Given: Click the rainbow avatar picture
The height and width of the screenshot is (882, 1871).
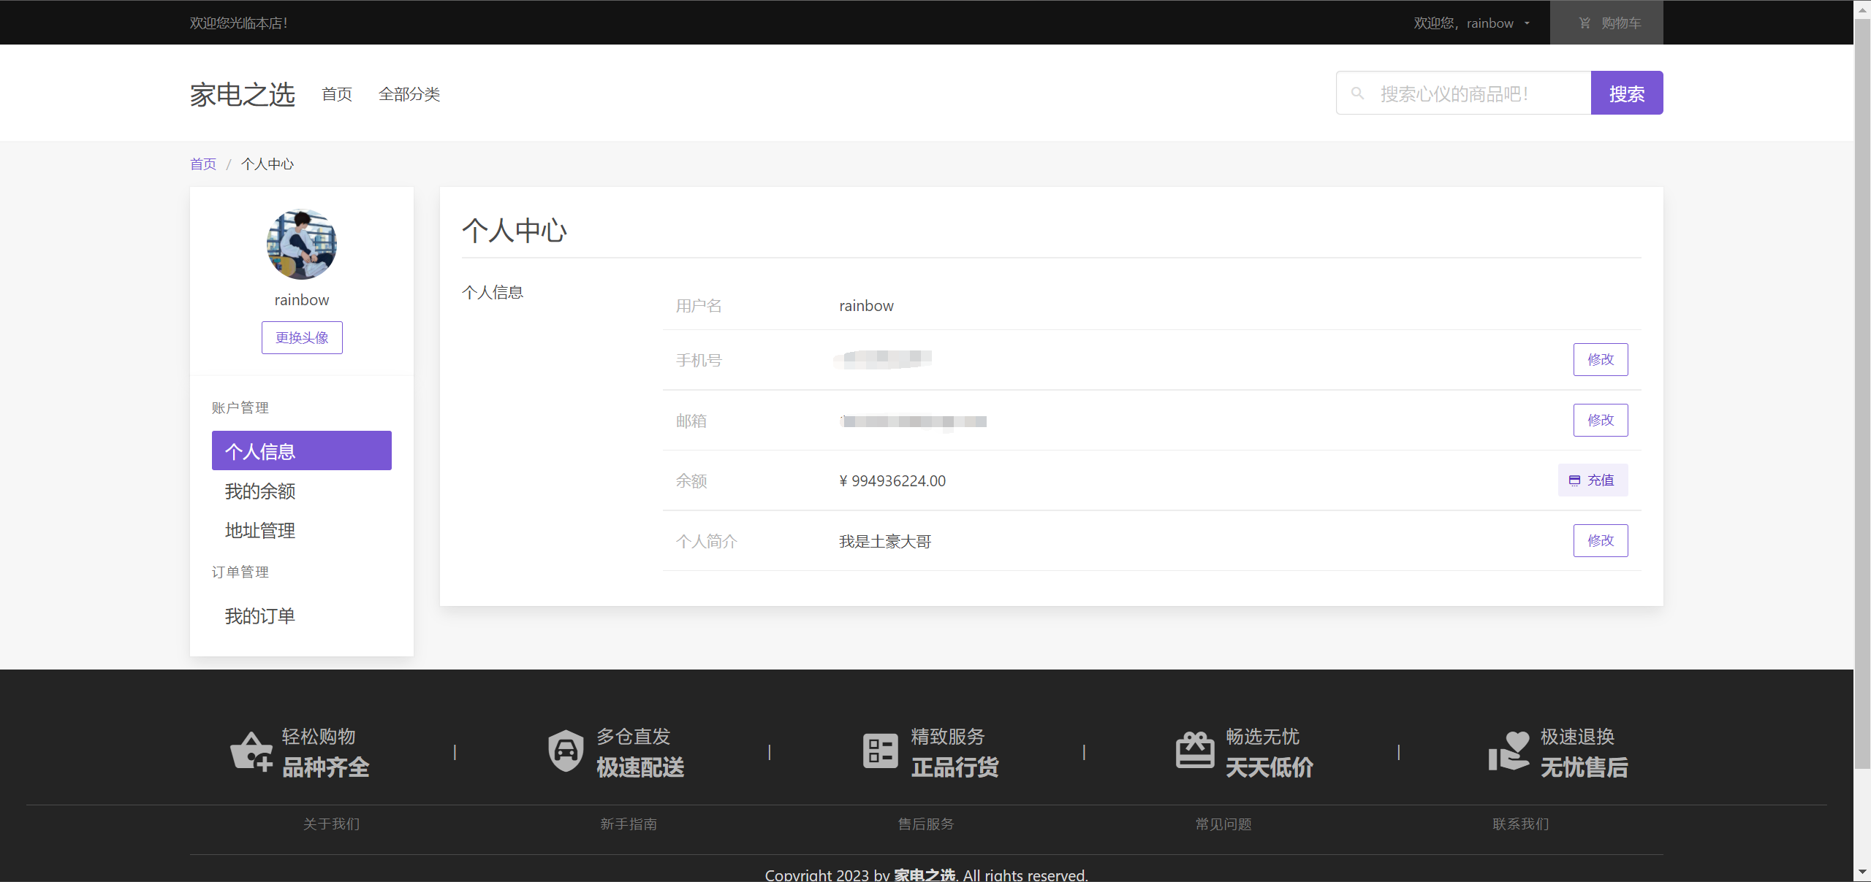Looking at the screenshot, I should click(x=302, y=245).
